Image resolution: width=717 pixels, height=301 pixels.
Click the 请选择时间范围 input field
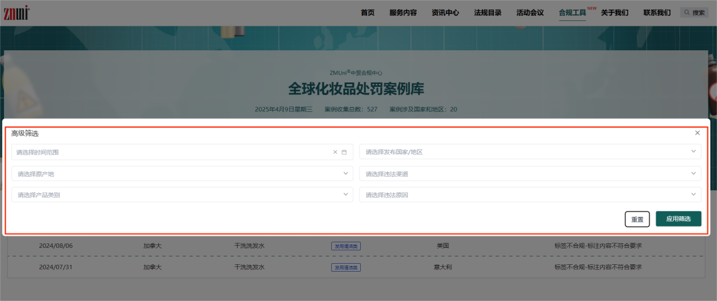coord(170,152)
